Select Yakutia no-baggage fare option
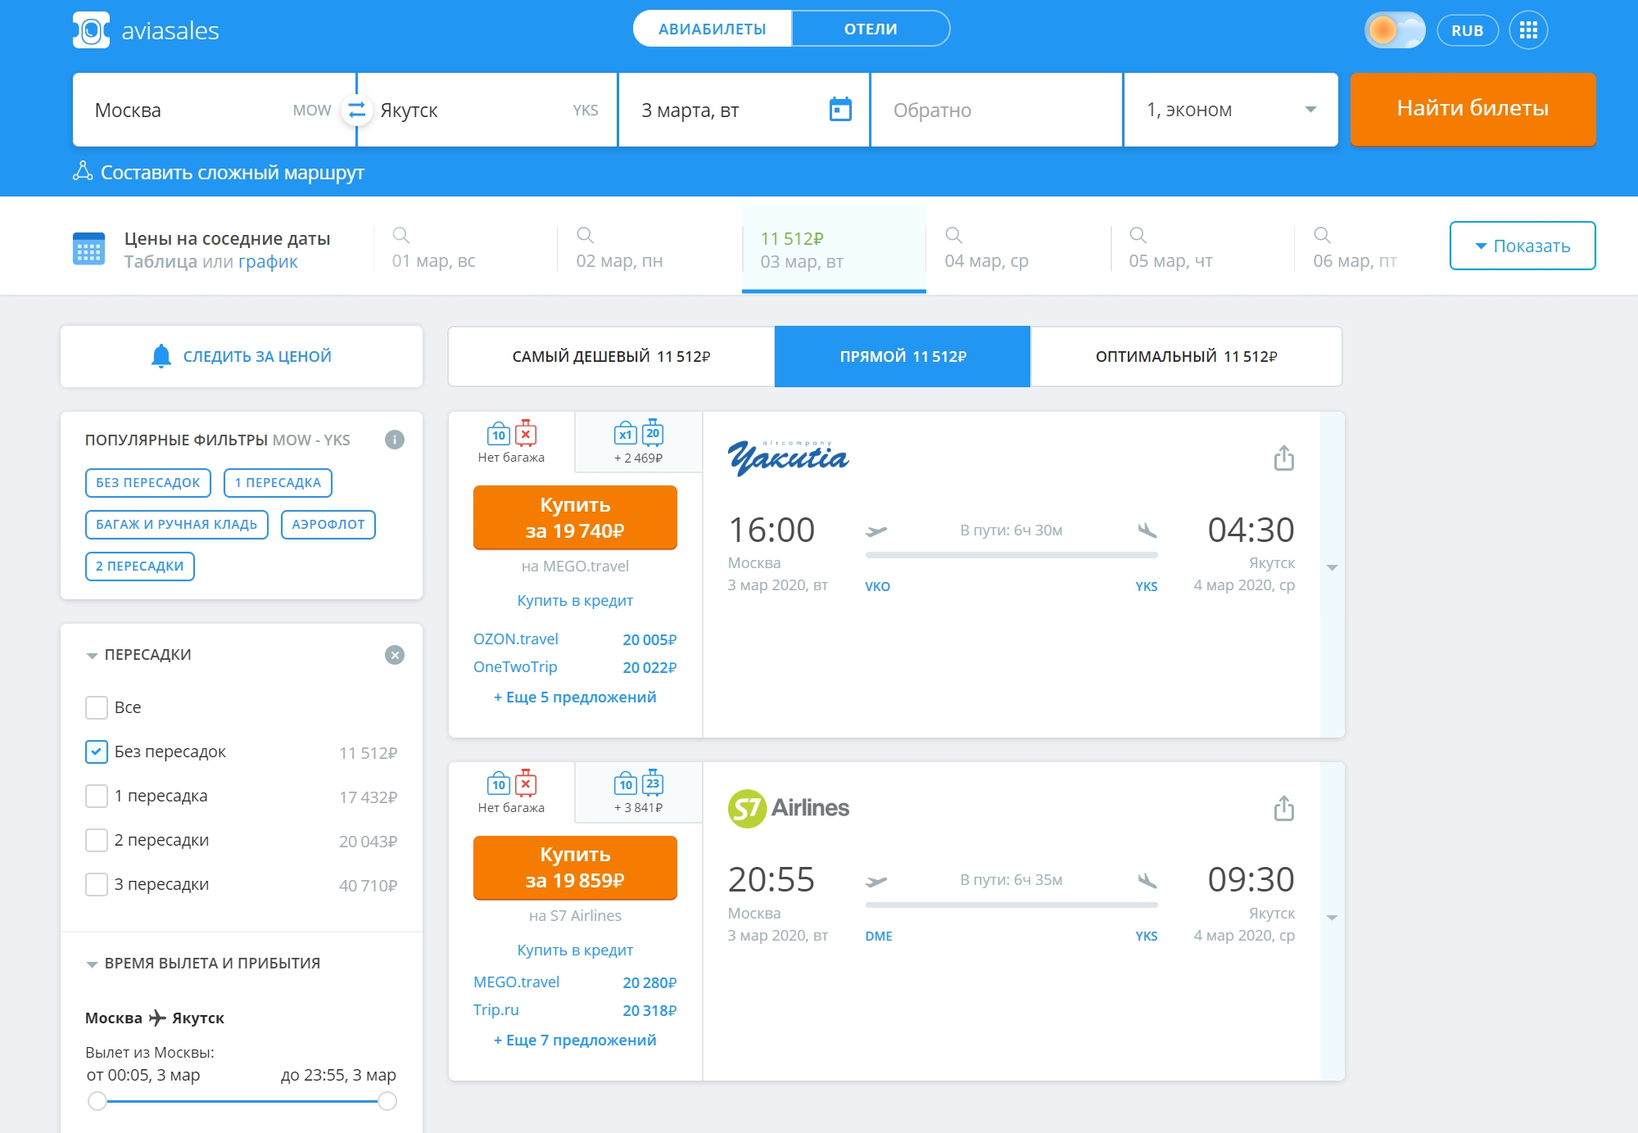The height and width of the screenshot is (1133, 1638). [x=511, y=442]
